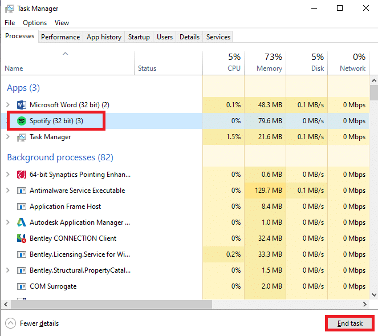
Task: Click Antimalware's 129.7 MB memory value
Action: coord(269,191)
